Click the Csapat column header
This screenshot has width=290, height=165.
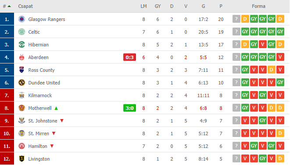tap(25, 6)
